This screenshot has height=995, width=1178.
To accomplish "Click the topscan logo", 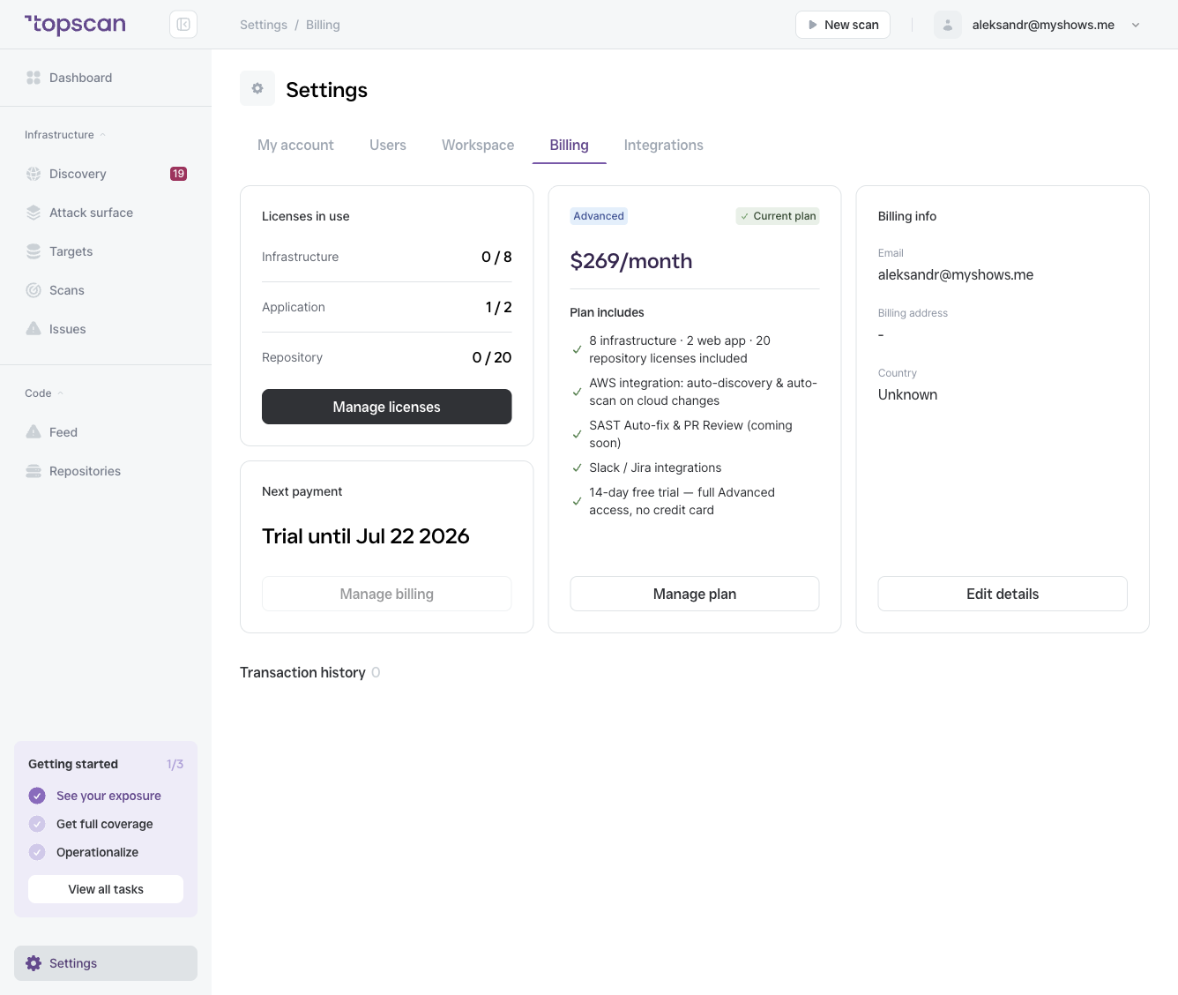I will (75, 25).
